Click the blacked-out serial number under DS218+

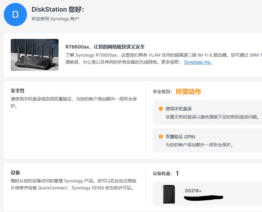pyautogui.click(x=204, y=197)
